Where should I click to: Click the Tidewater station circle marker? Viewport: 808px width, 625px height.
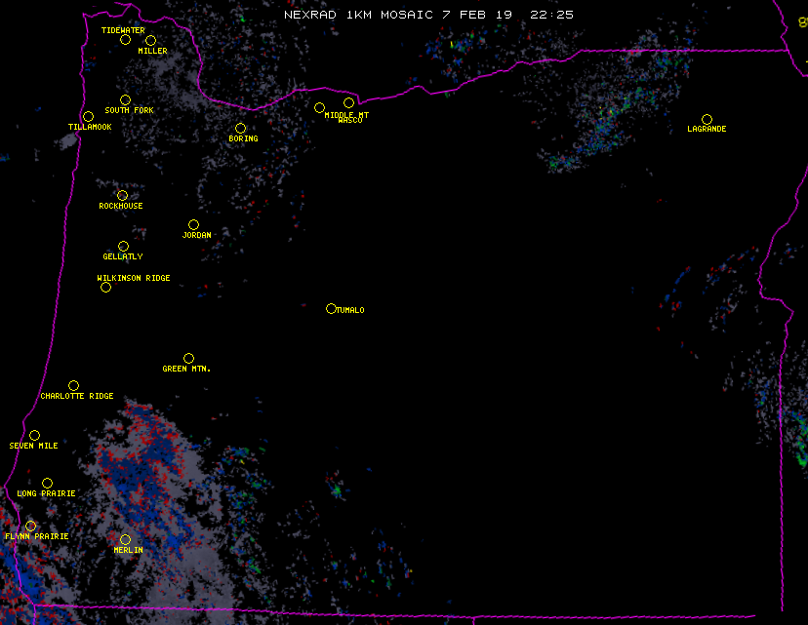(x=125, y=39)
